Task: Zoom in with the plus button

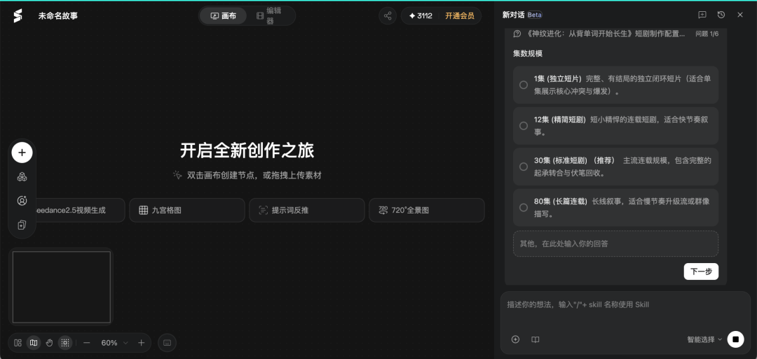Action: point(141,343)
